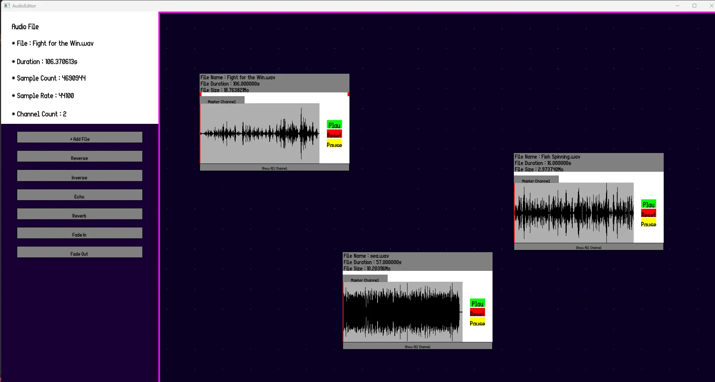Image resolution: width=715 pixels, height=382 pixels.
Task: Play the Fish Spinning.wav clip
Action: 648,204
